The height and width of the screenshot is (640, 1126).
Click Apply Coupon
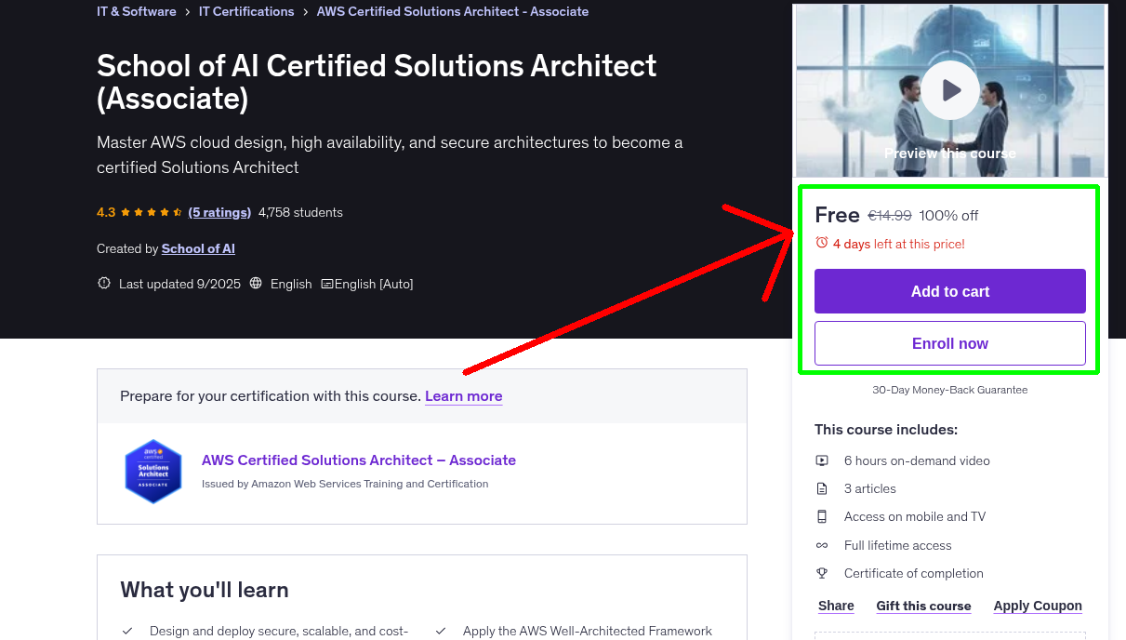(x=1038, y=606)
